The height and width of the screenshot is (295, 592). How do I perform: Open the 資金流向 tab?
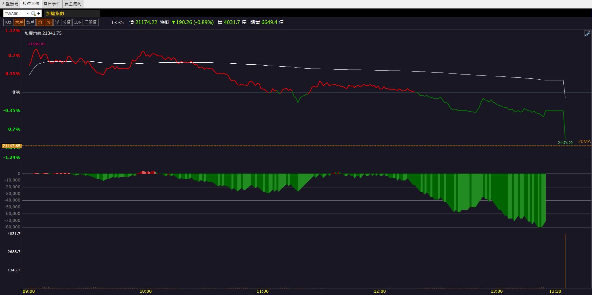tap(73, 4)
